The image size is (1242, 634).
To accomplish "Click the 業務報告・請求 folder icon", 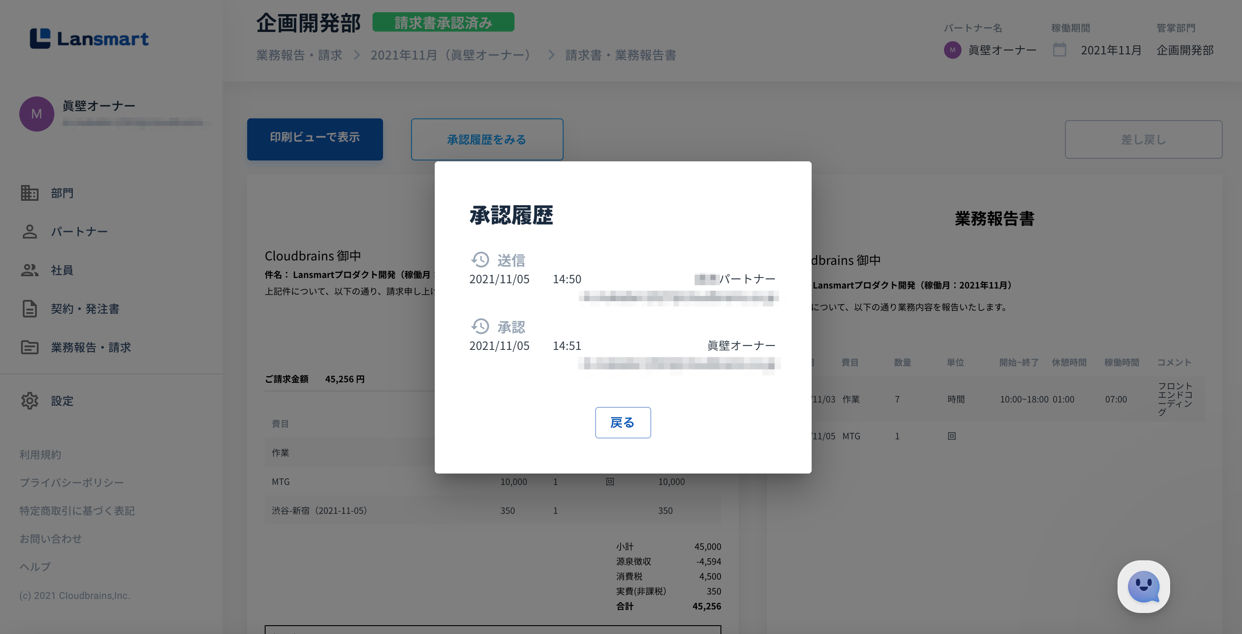I will coord(29,347).
